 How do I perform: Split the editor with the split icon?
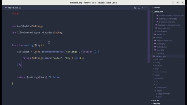click(x=139, y=8)
